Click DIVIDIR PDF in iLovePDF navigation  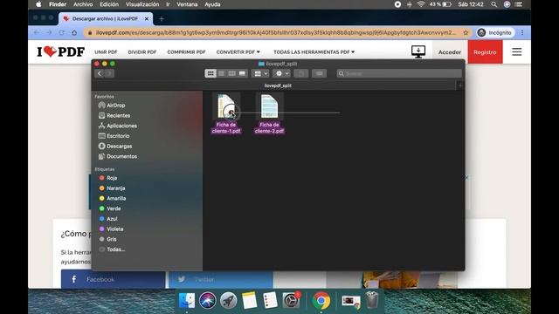(142, 52)
